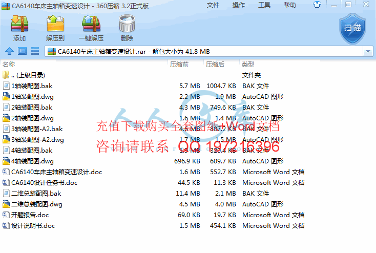Minimize the 360压缩 window
The width and height of the screenshot is (376, 253).
334,5
